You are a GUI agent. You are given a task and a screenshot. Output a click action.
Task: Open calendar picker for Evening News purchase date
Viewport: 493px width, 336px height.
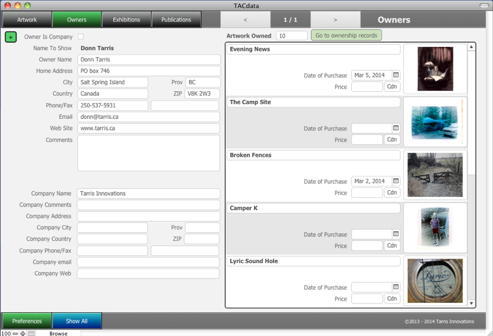(396, 75)
